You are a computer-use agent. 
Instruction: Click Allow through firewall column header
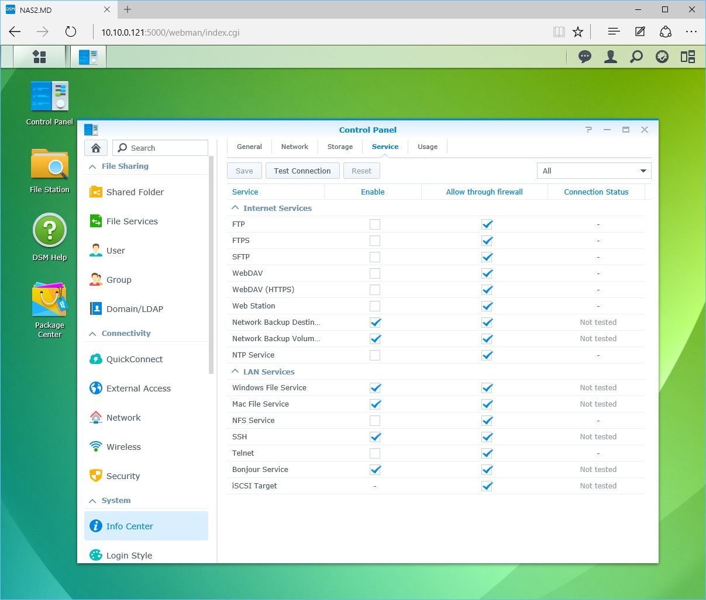tap(484, 192)
